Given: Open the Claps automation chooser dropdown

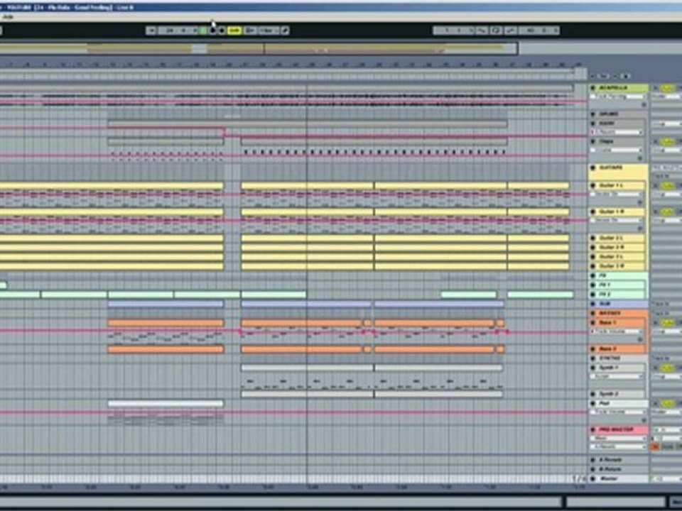Looking at the screenshot, I should (617, 150).
